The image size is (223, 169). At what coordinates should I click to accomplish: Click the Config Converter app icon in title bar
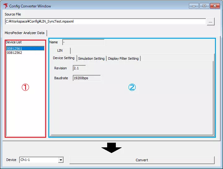coord(6,6)
